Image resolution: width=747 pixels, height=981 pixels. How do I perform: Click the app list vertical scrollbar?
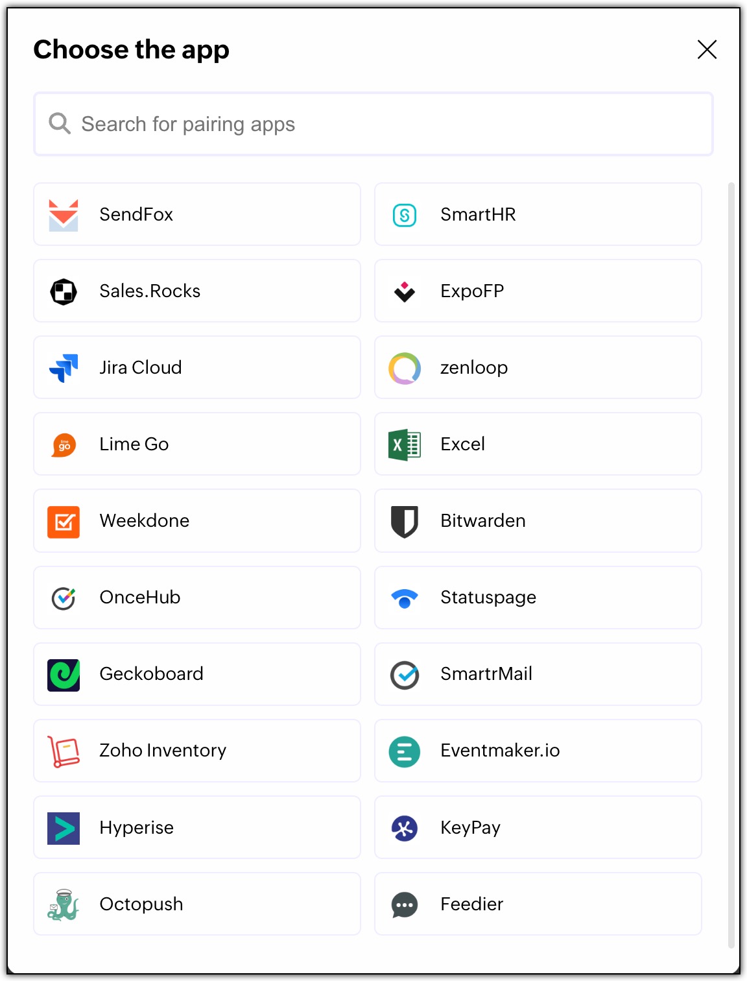[x=731, y=564]
